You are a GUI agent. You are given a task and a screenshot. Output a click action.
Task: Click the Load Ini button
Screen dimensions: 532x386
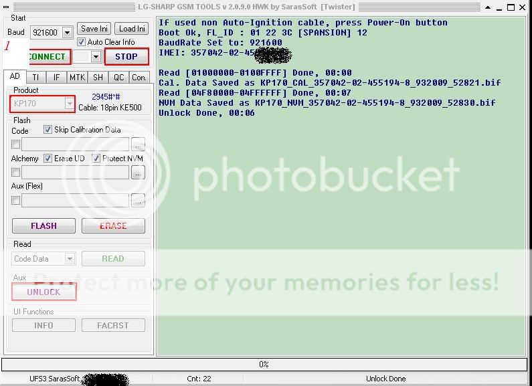(x=132, y=29)
